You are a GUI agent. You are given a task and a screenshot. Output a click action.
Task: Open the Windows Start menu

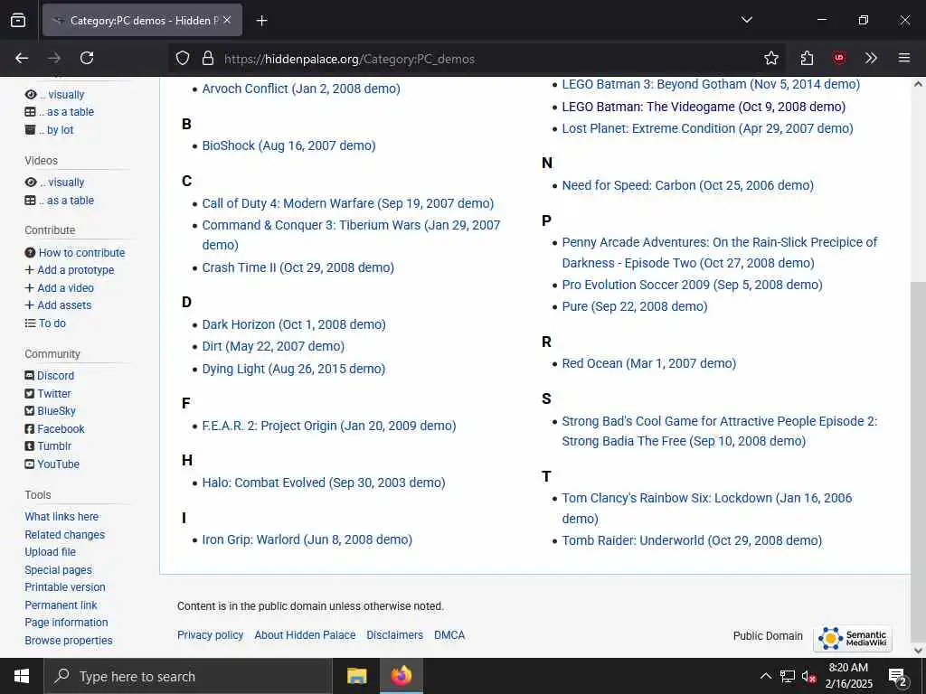coord(22,676)
